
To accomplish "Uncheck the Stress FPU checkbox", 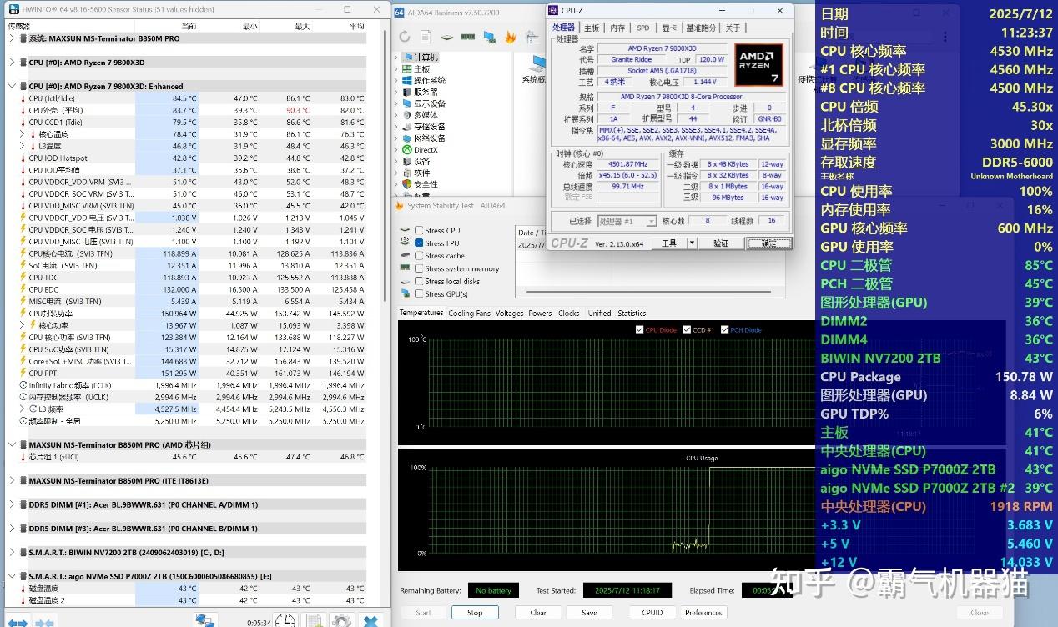I will (x=418, y=243).
